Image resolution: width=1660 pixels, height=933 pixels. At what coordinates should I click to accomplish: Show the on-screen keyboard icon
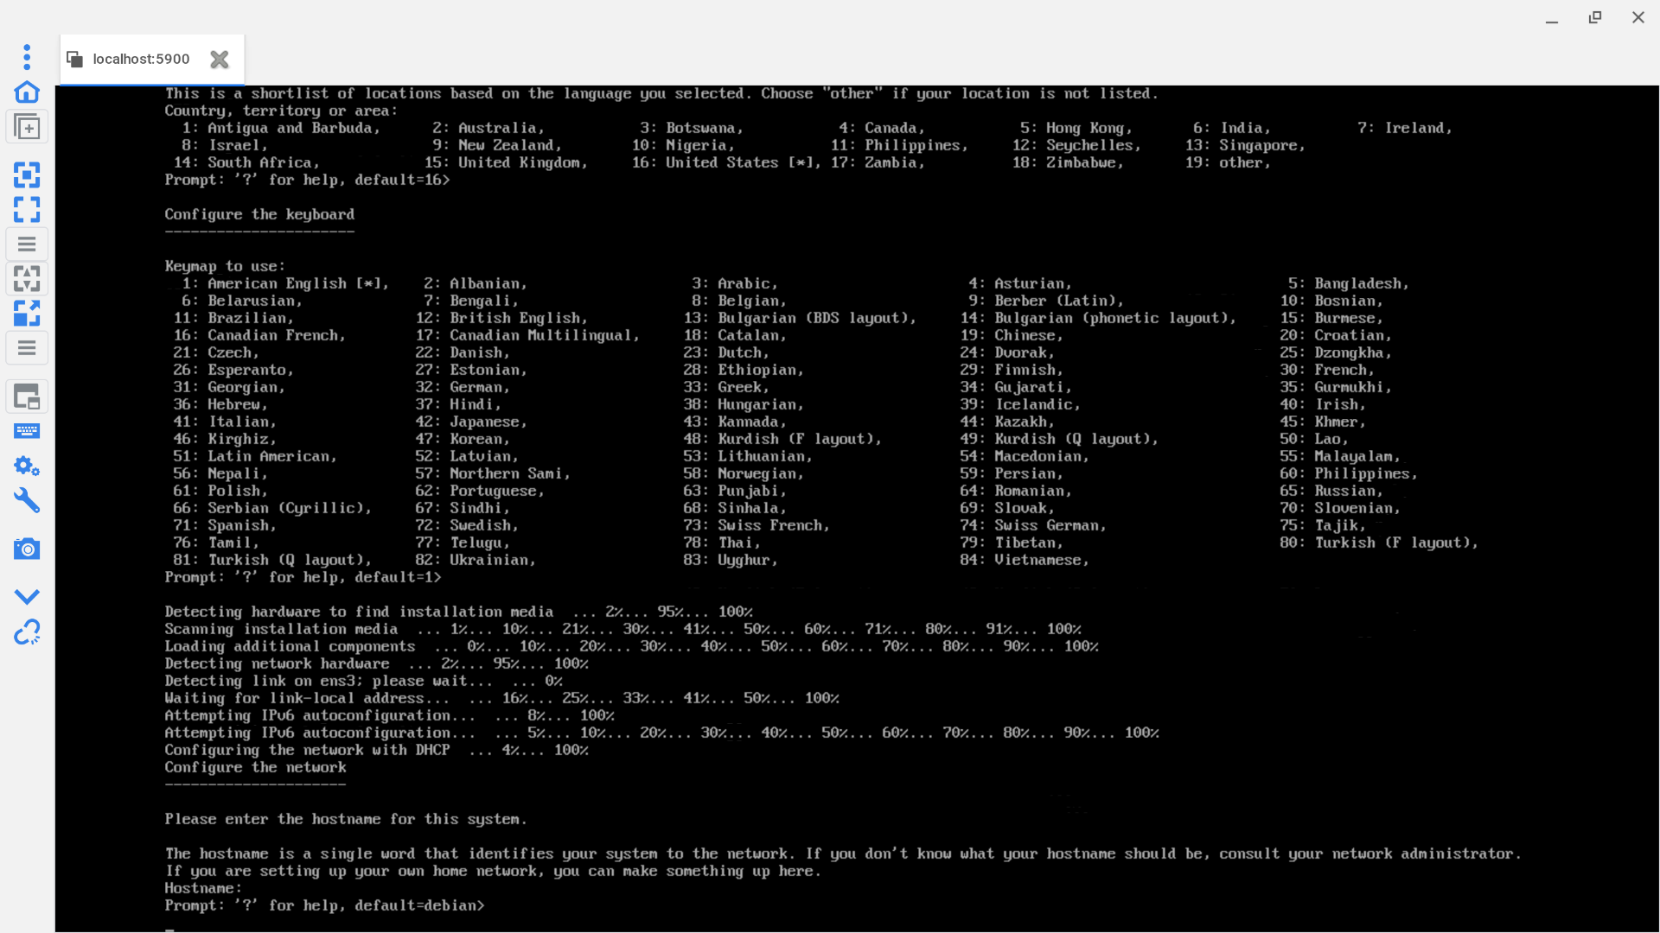tap(27, 431)
